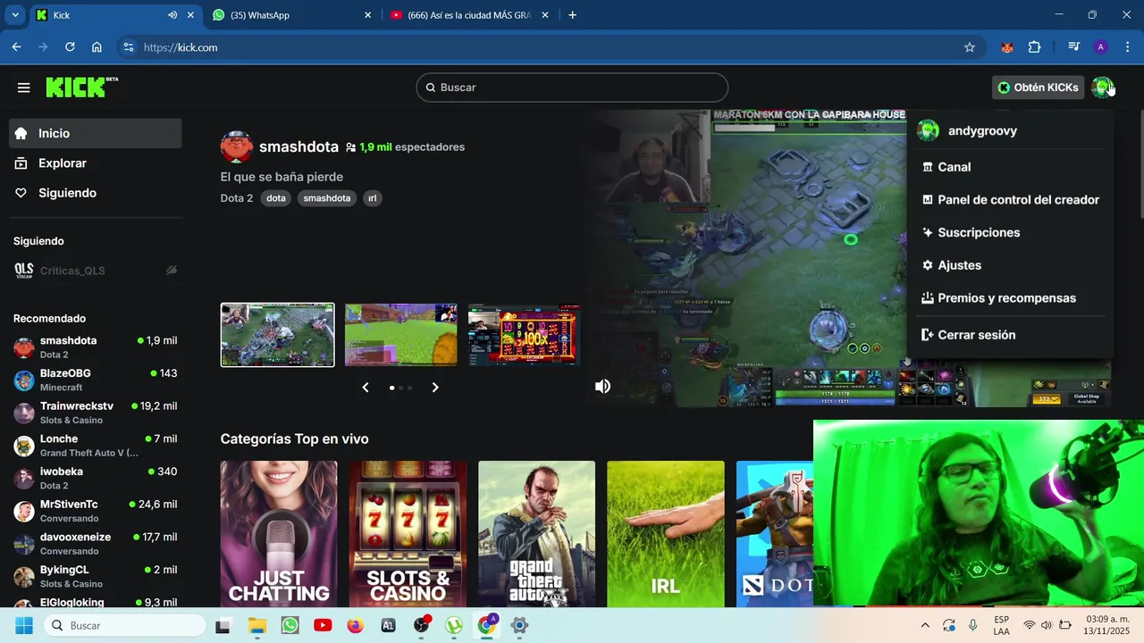Screen dimensions: 1144x643
Task: Open BykingCL recommended channel
Action: click(96, 577)
